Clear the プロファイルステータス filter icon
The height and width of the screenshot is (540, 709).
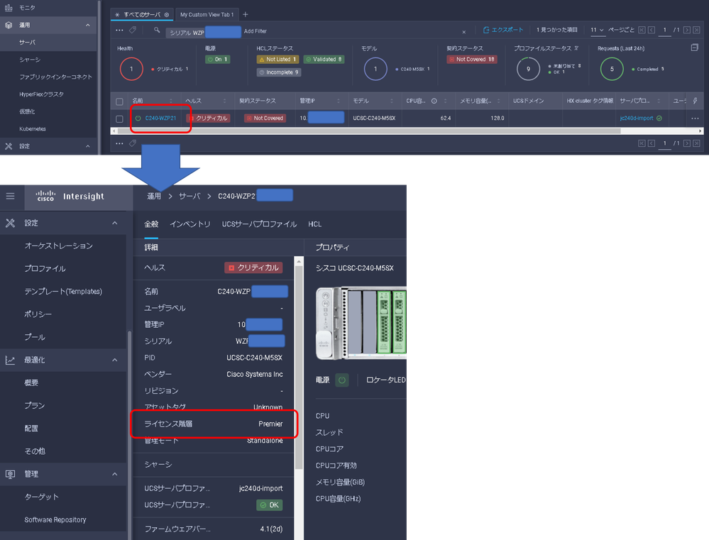point(576,48)
